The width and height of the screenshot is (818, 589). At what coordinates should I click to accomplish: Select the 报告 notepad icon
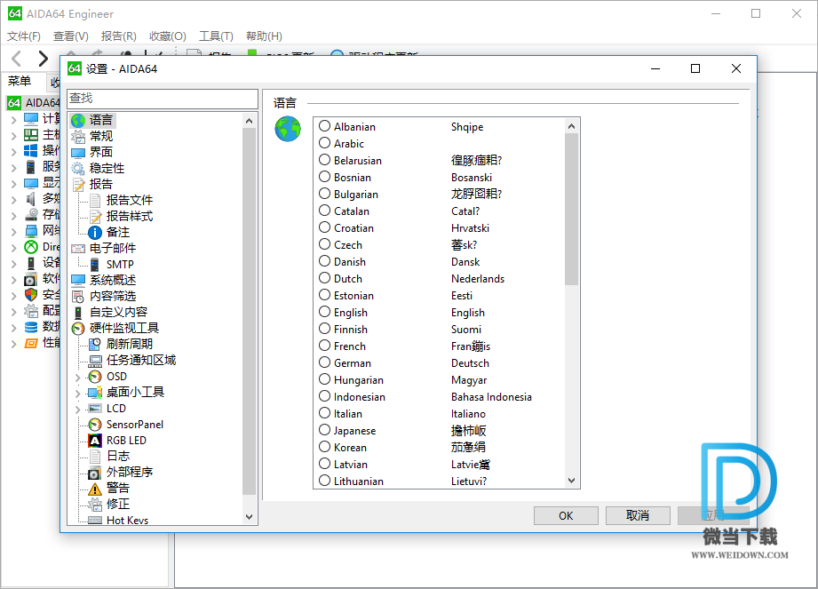click(78, 185)
